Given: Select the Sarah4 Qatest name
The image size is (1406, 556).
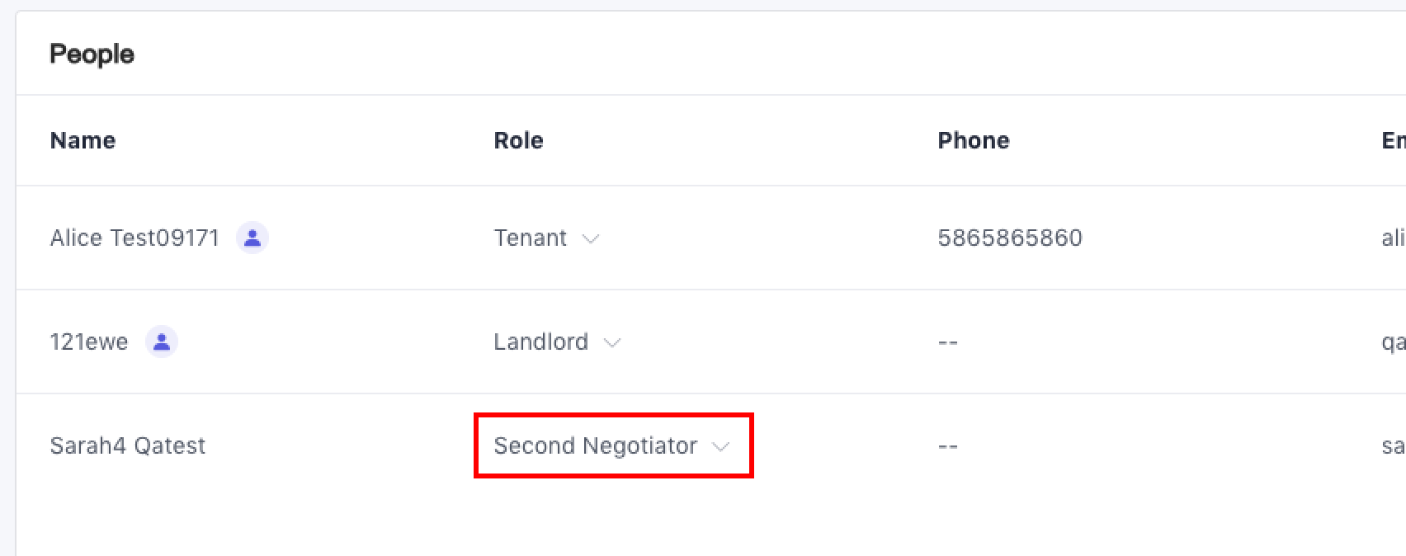Looking at the screenshot, I should (128, 446).
